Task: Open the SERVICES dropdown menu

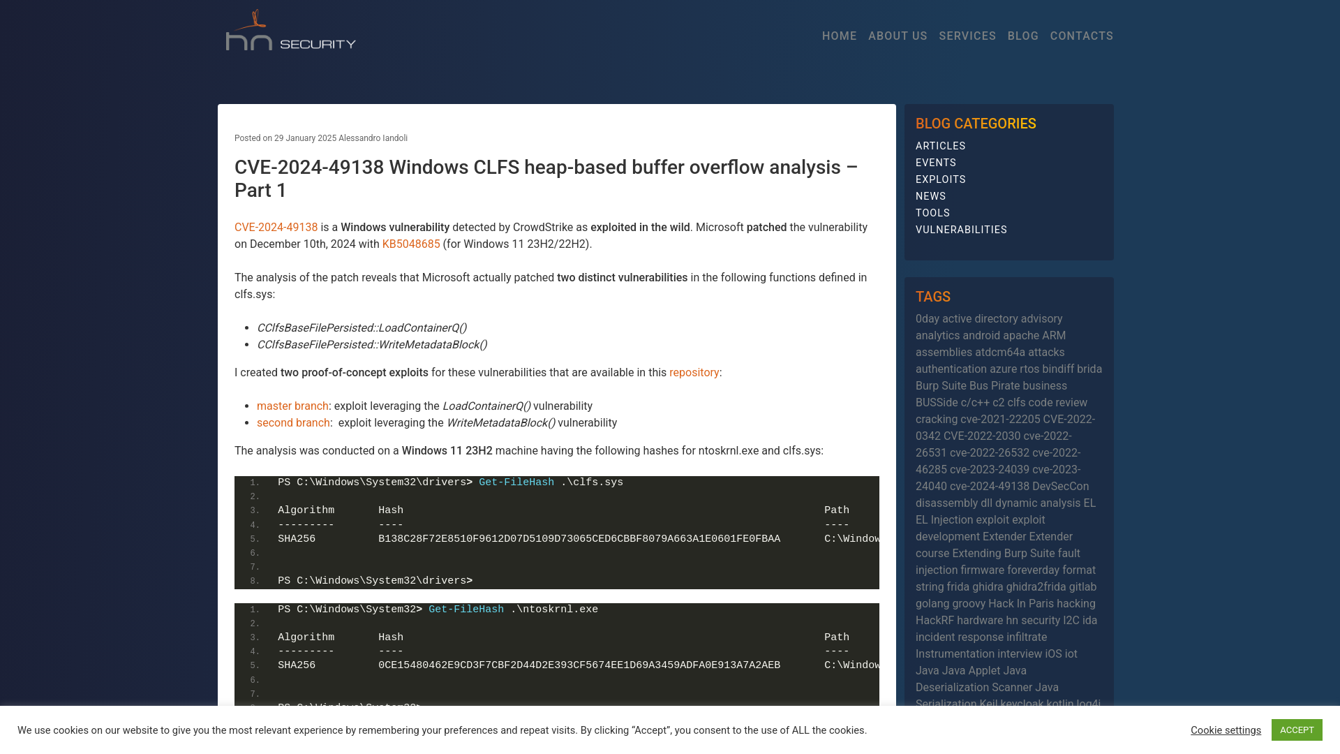Action: click(967, 36)
